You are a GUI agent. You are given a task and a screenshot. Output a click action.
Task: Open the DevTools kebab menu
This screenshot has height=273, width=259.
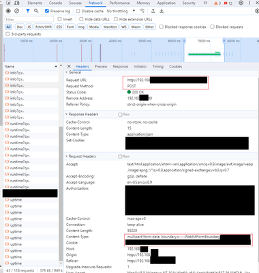point(249,3)
